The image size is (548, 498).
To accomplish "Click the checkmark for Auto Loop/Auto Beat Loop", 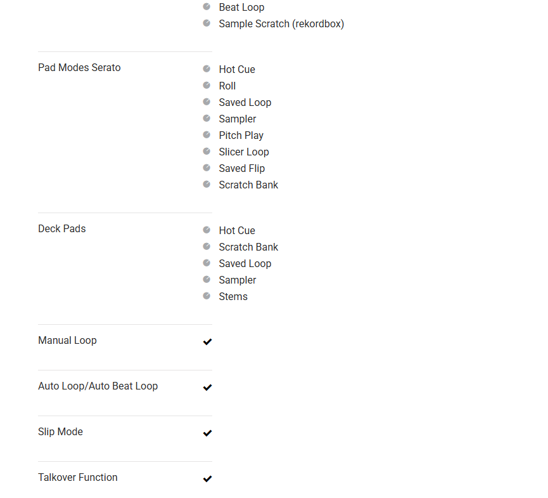I will coord(207,388).
